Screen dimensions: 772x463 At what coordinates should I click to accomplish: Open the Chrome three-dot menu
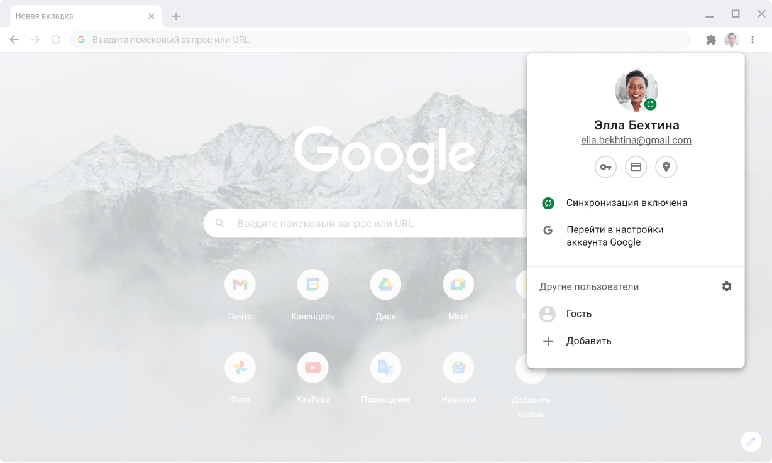pyautogui.click(x=753, y=40)
